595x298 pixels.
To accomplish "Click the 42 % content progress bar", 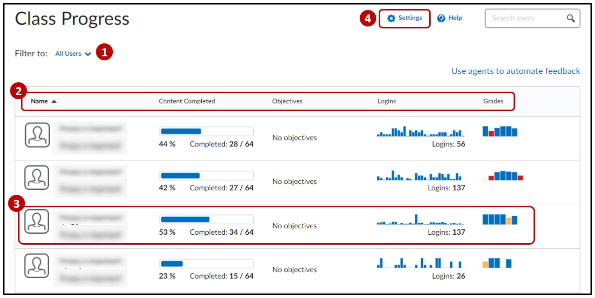I will point(206,175).
